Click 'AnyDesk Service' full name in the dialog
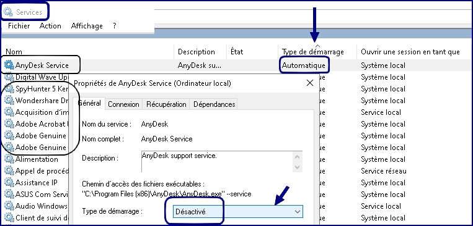The width and height of the screenshot is (473, 226). pyautogui.click(x=167, y=139)
